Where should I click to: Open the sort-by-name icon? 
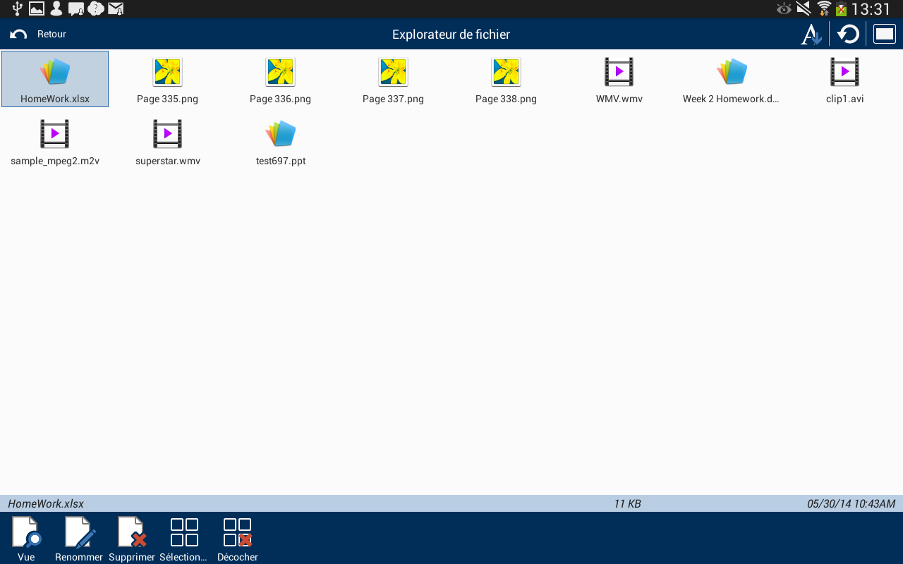[x=811, y=33]
